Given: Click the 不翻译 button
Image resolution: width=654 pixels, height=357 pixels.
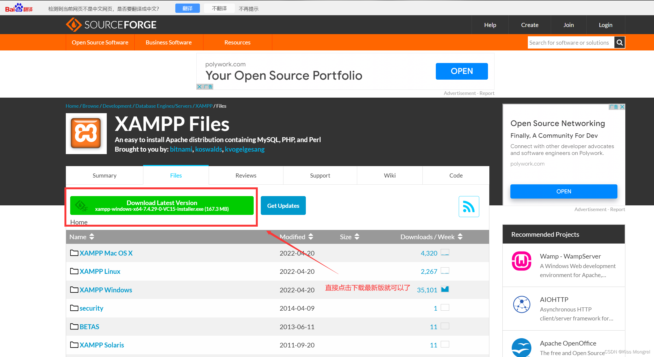Looking at the screenshot, I should tap(219, 8).
